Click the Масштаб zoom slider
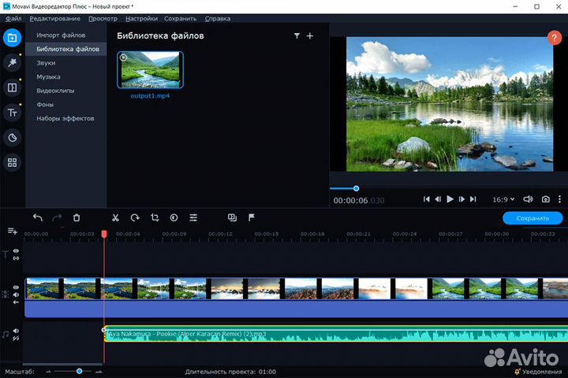 click(79, 371)
